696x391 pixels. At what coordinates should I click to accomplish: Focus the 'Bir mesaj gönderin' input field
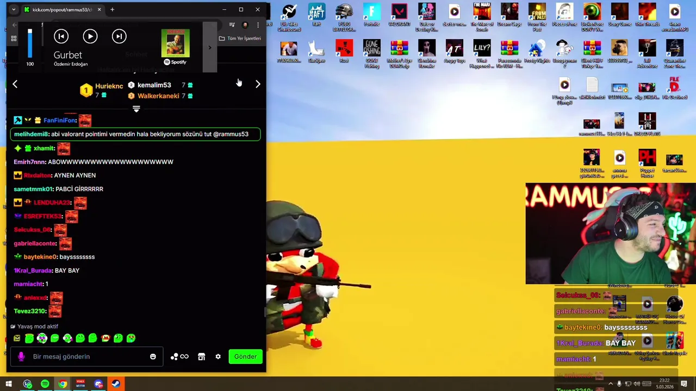click(x=86, y=357)
